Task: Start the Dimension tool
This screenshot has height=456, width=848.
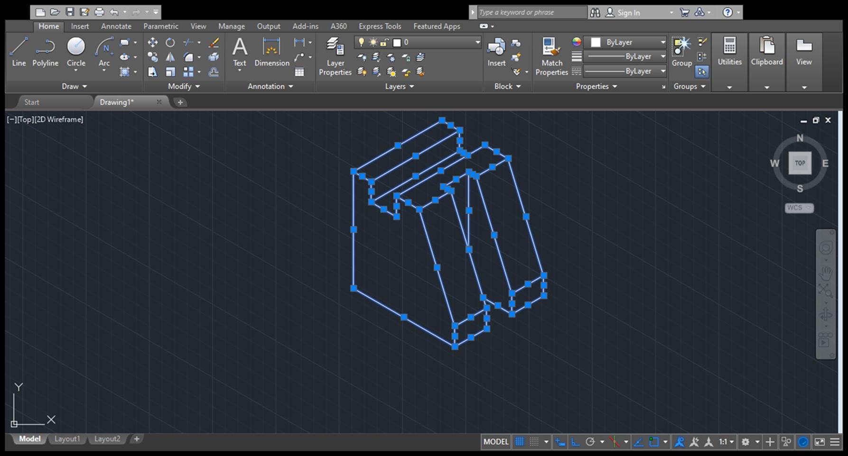Action: 271,52
